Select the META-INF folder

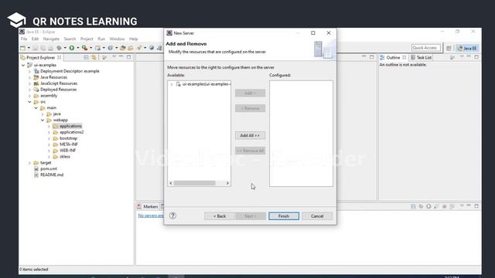tap(69, 144)
